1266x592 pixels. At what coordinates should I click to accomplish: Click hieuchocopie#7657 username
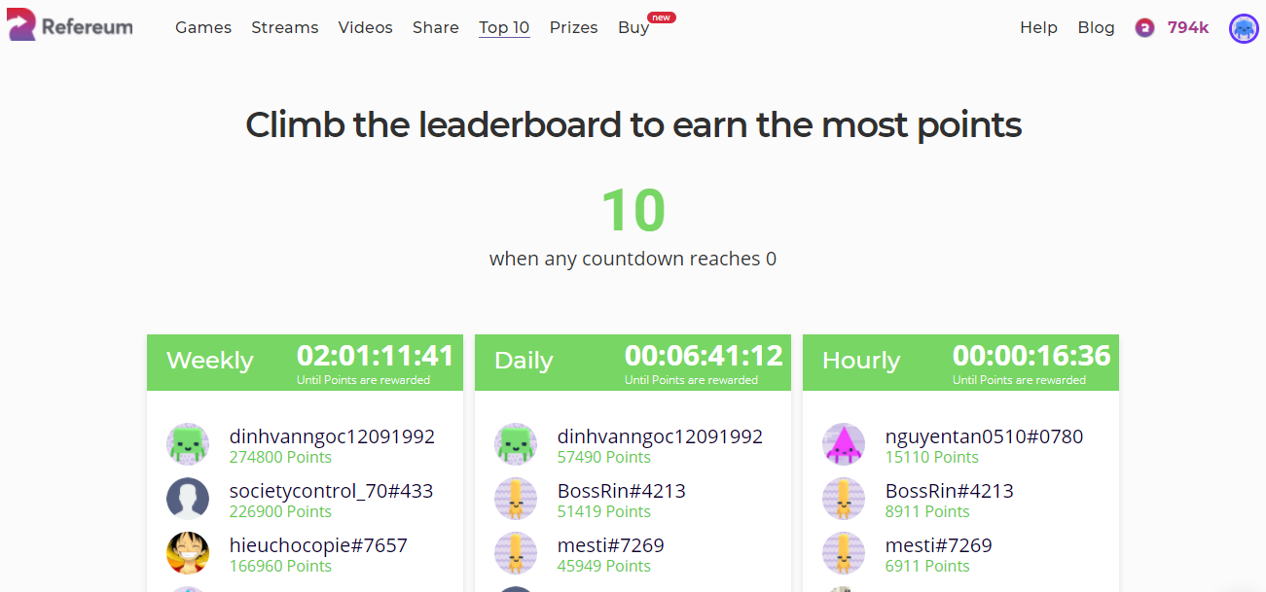[318, 545]
